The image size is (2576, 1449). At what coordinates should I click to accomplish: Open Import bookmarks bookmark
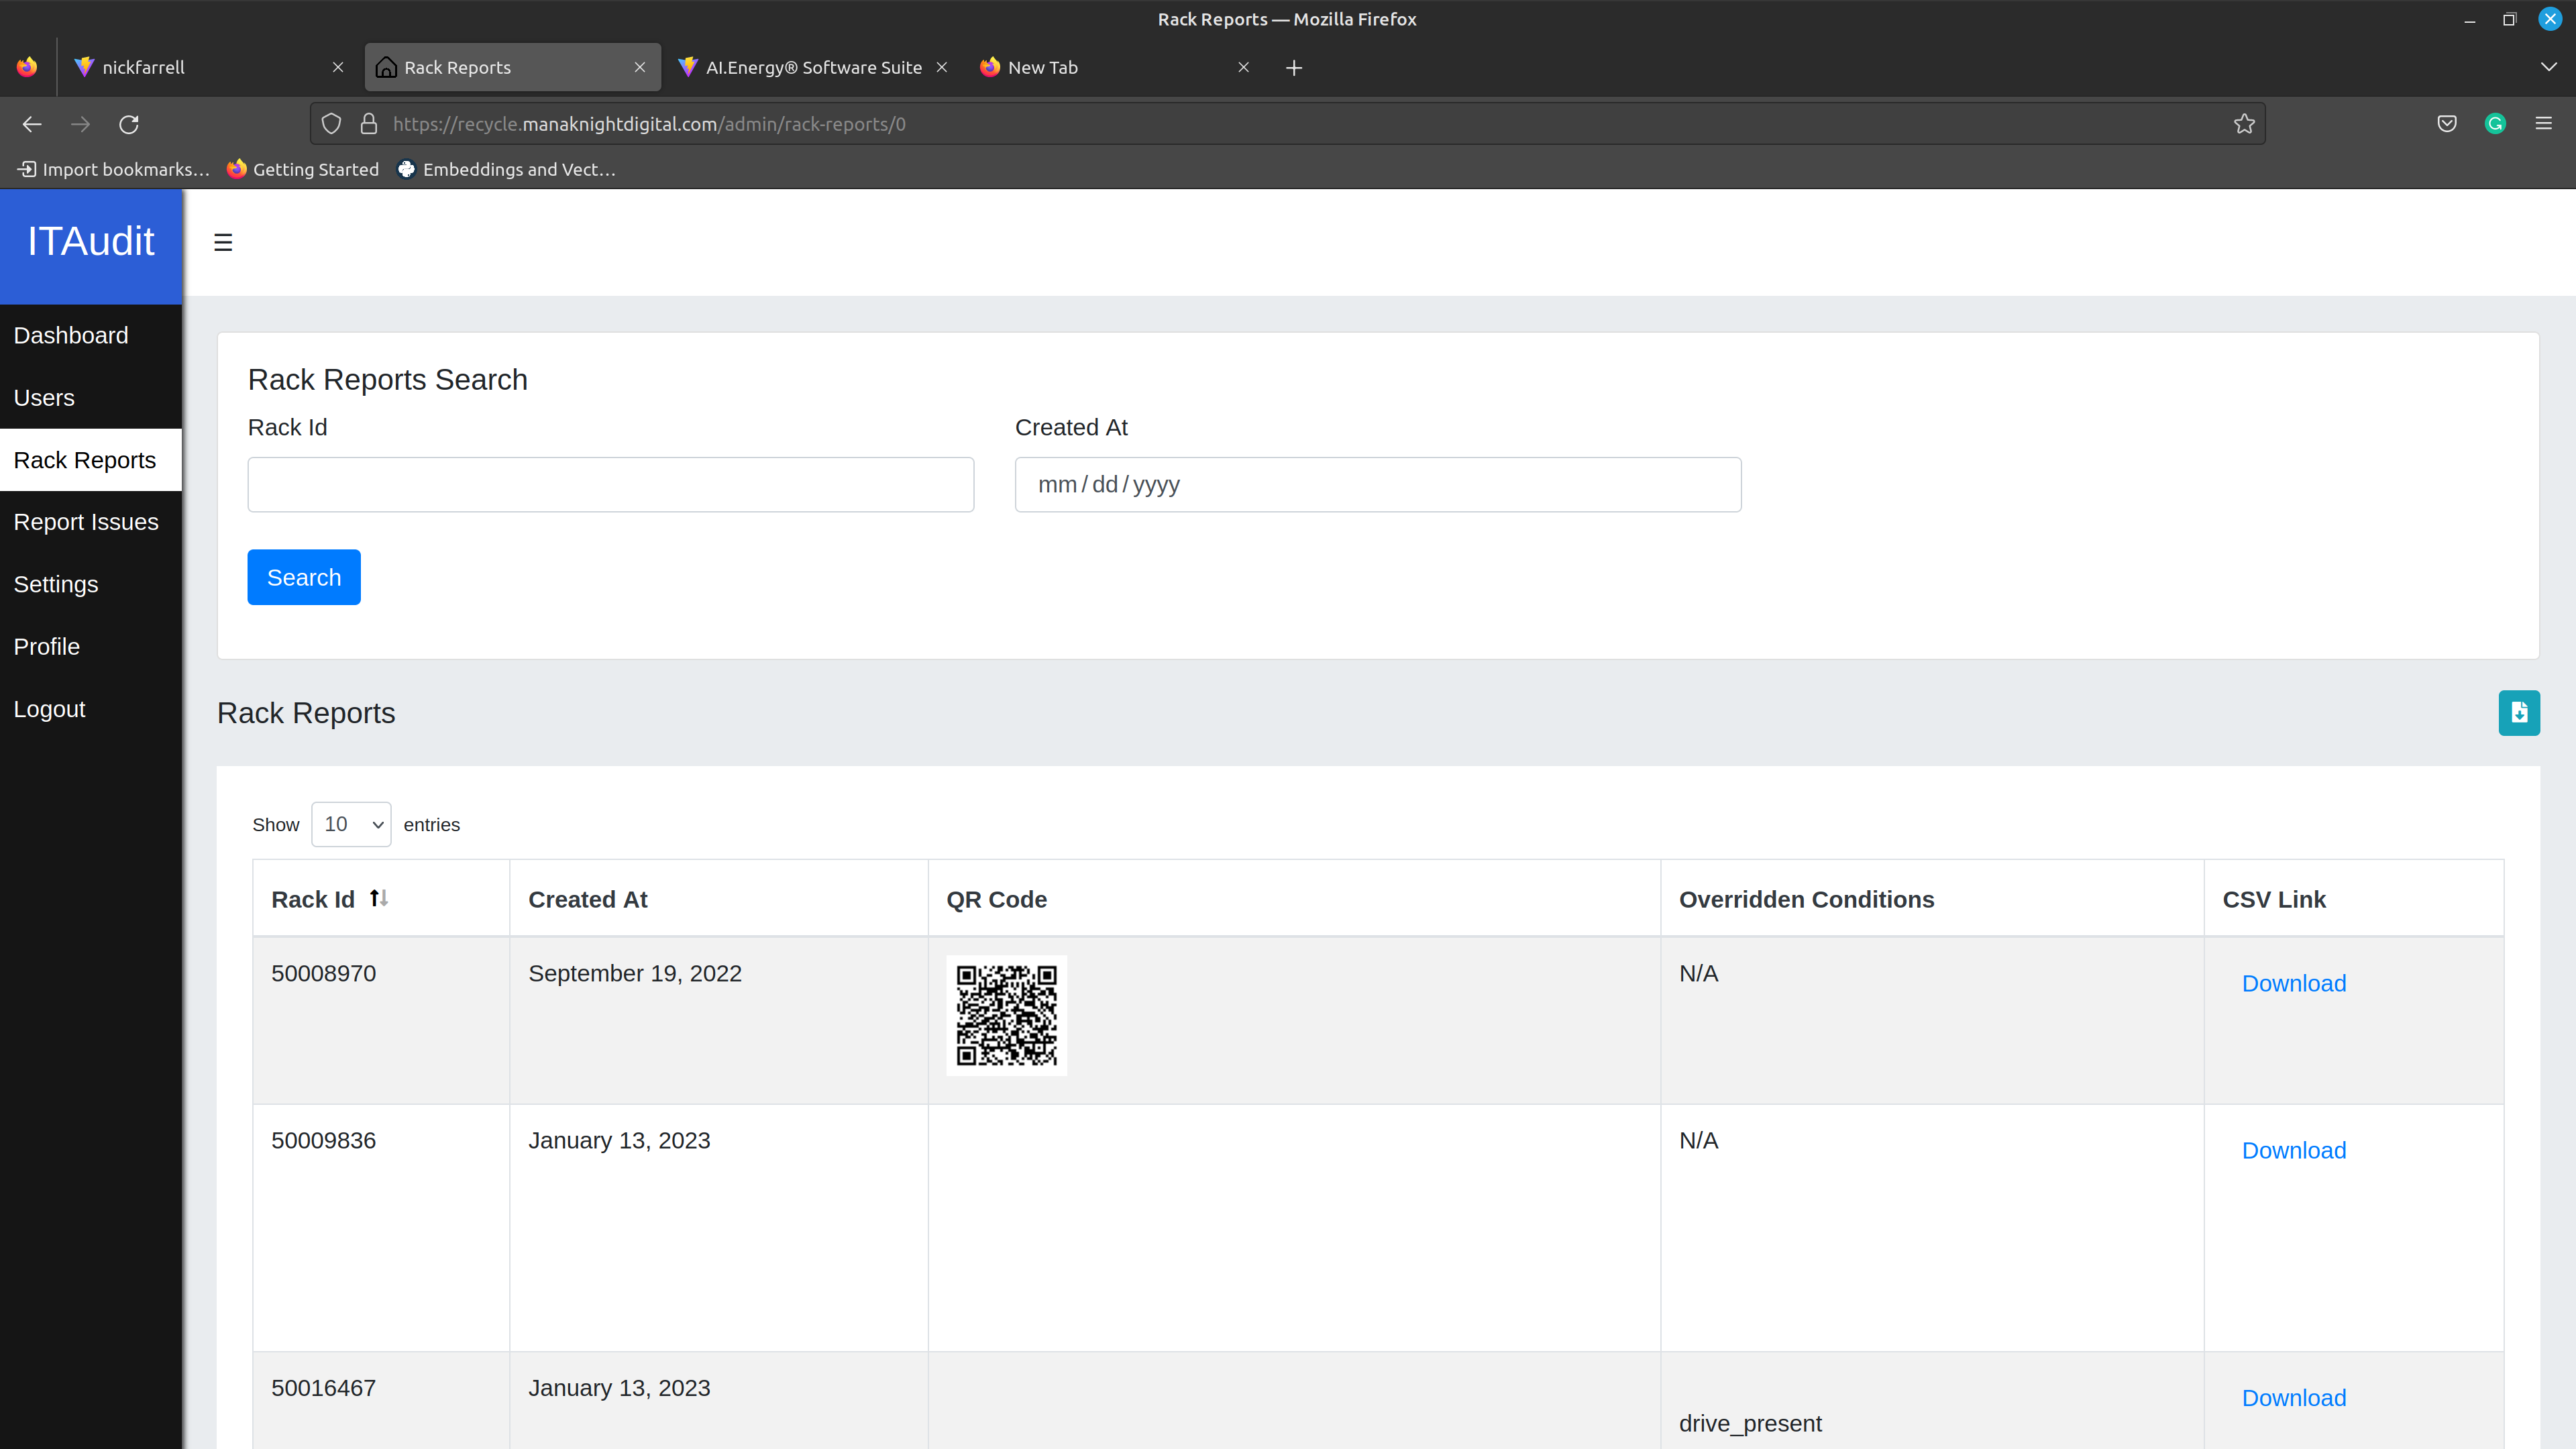tap(113, 169)
